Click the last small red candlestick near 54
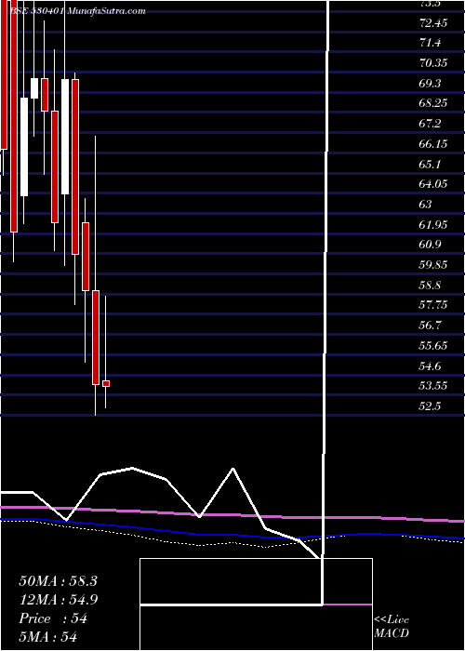The image size is (465, 651). coord(106,383)
